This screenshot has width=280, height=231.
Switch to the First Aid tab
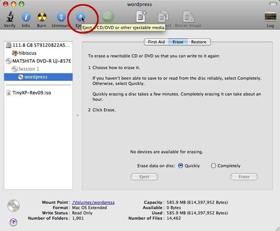pos(156,42)
